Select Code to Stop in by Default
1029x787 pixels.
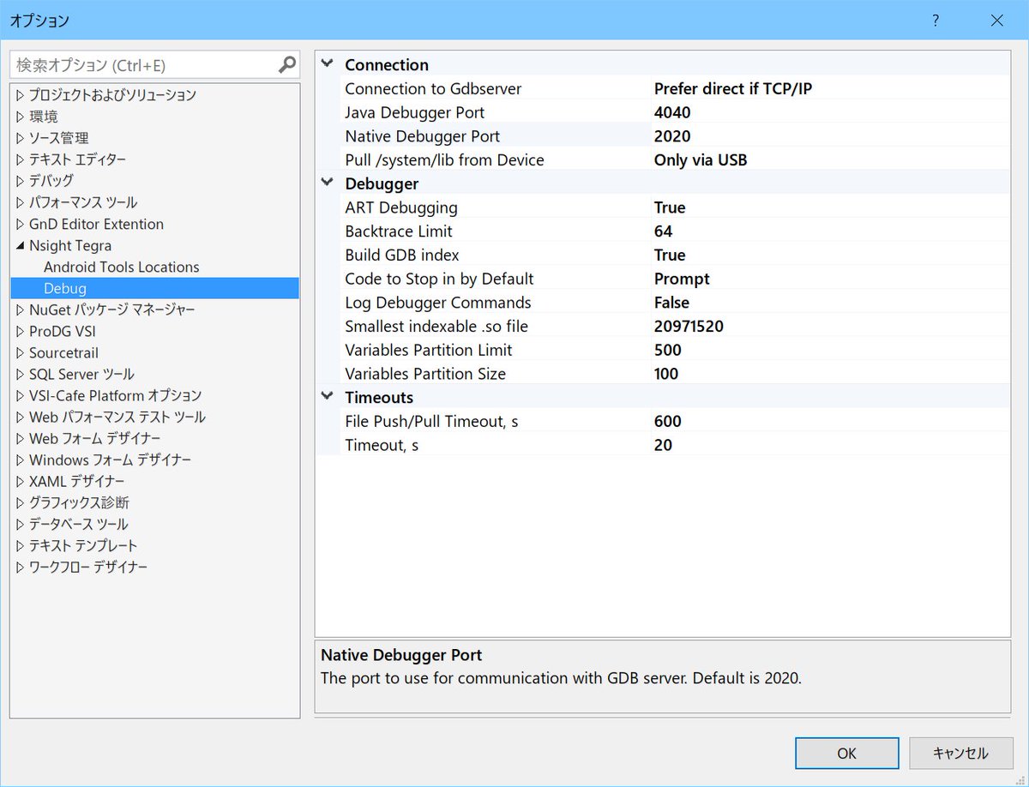pos(439,279)
